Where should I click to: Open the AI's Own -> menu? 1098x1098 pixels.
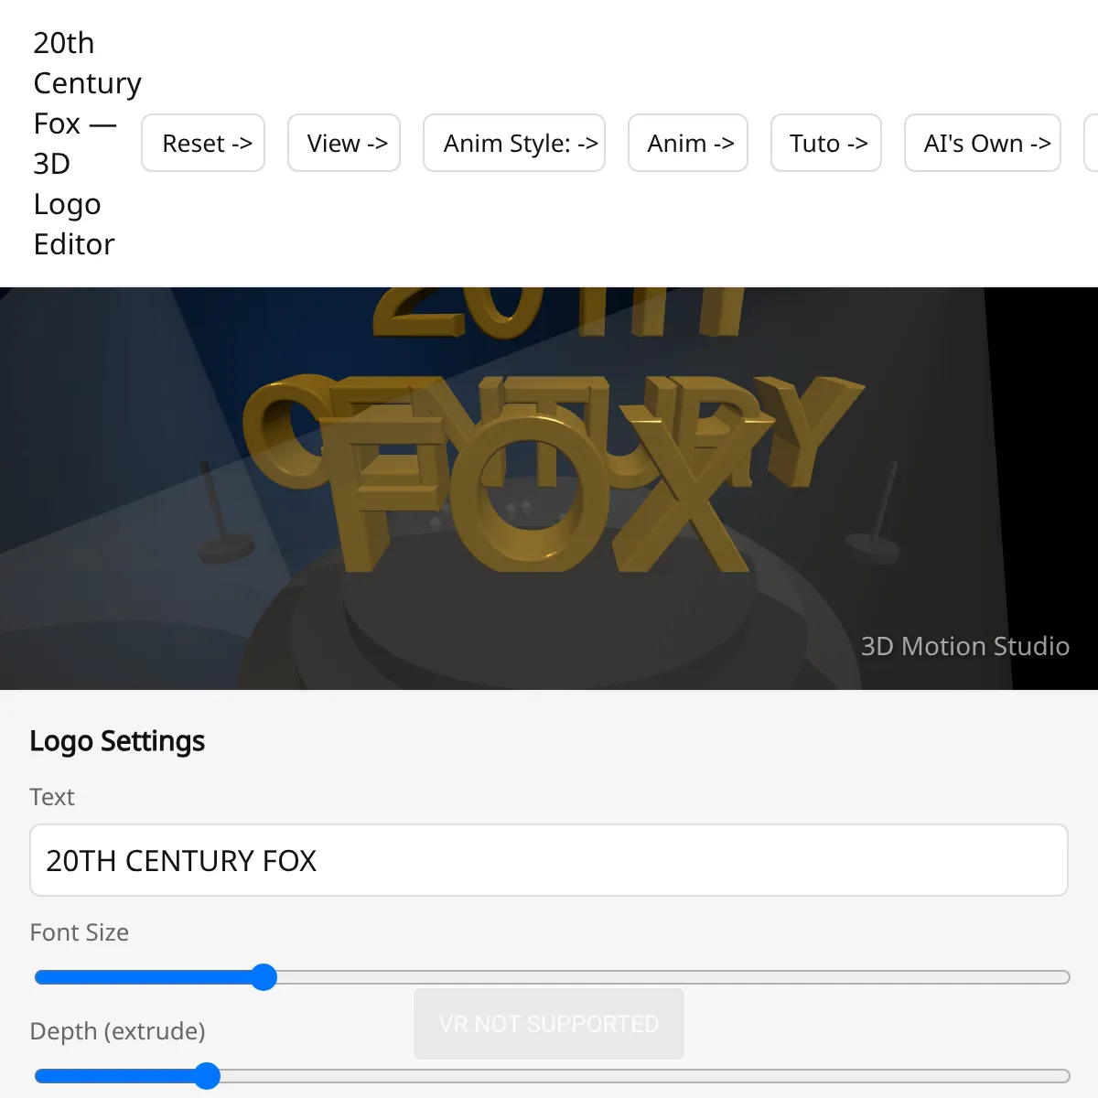pos(983,143)
